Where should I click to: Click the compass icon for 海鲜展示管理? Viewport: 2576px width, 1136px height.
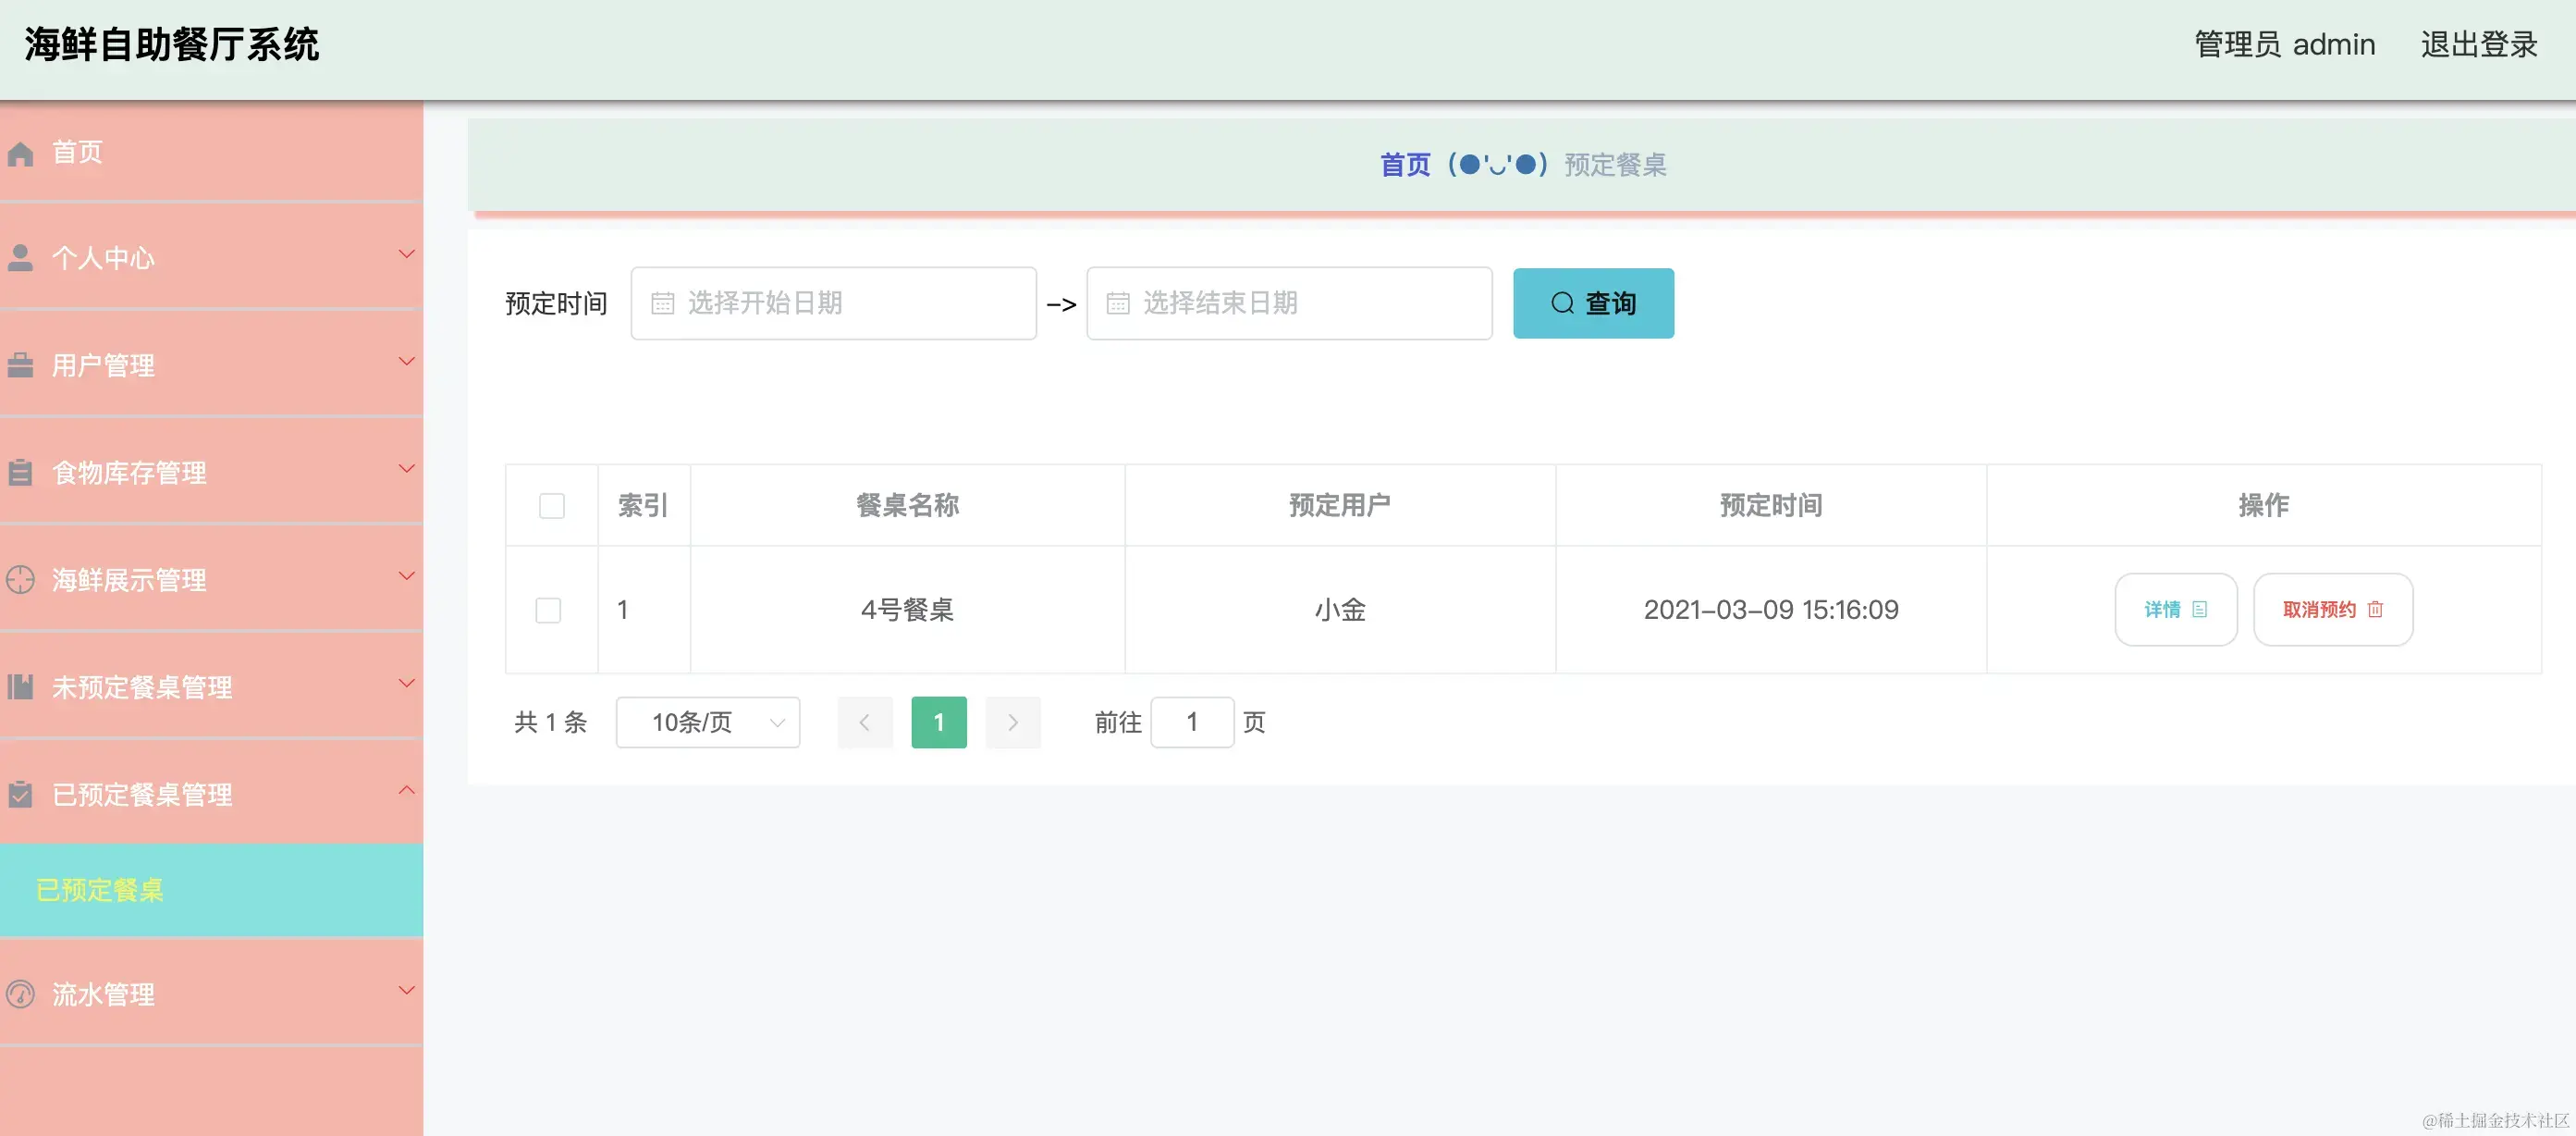tap(20, 579)
